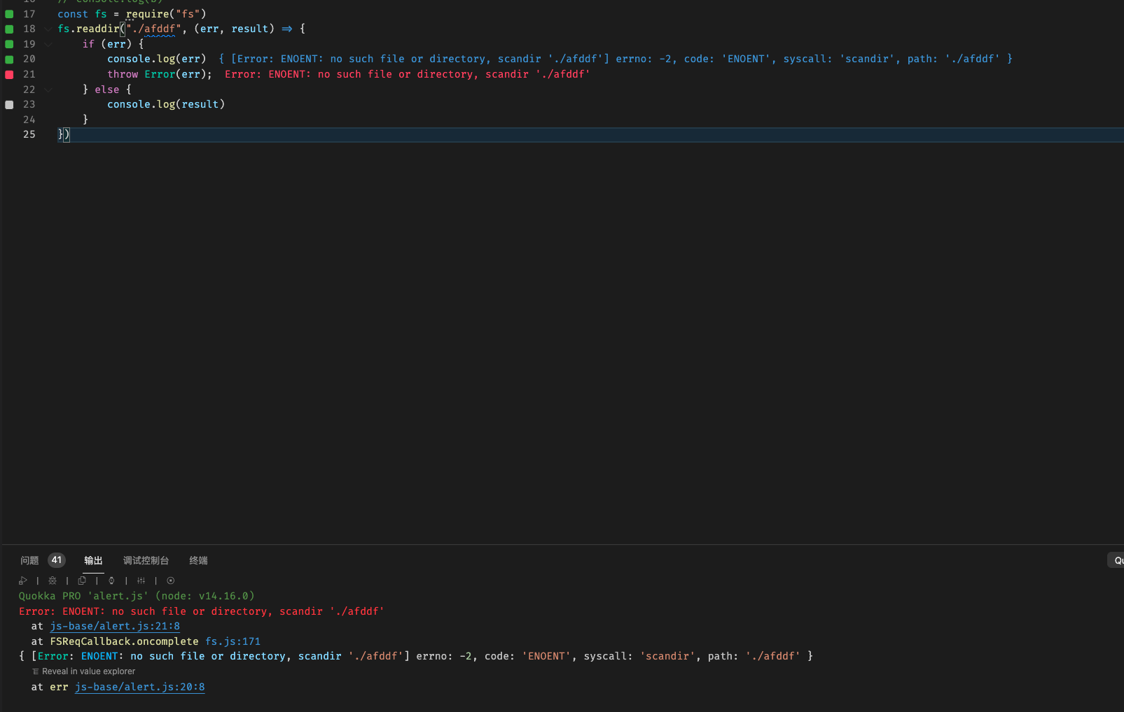Open the sliders settings icon in output toolbar
Viewport: 1124px width, 712px height.
point(141,581)
